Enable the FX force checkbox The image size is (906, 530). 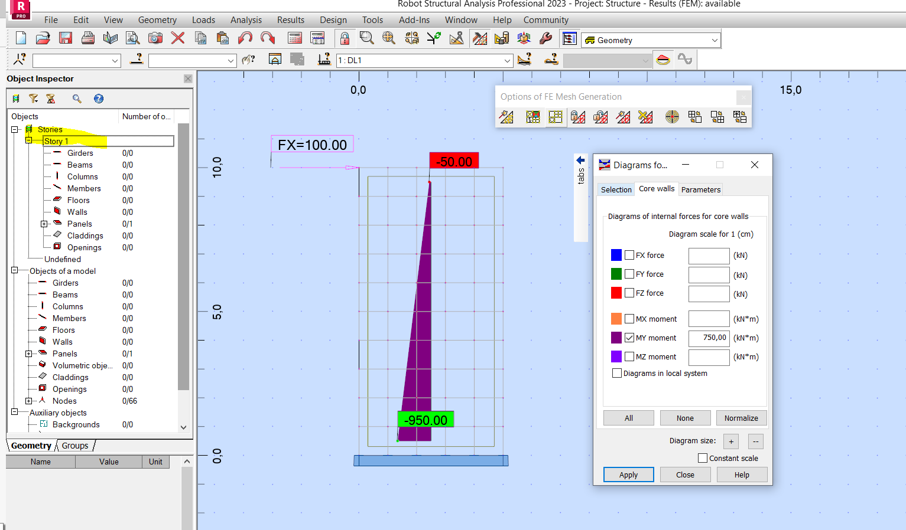coord(628,255)
